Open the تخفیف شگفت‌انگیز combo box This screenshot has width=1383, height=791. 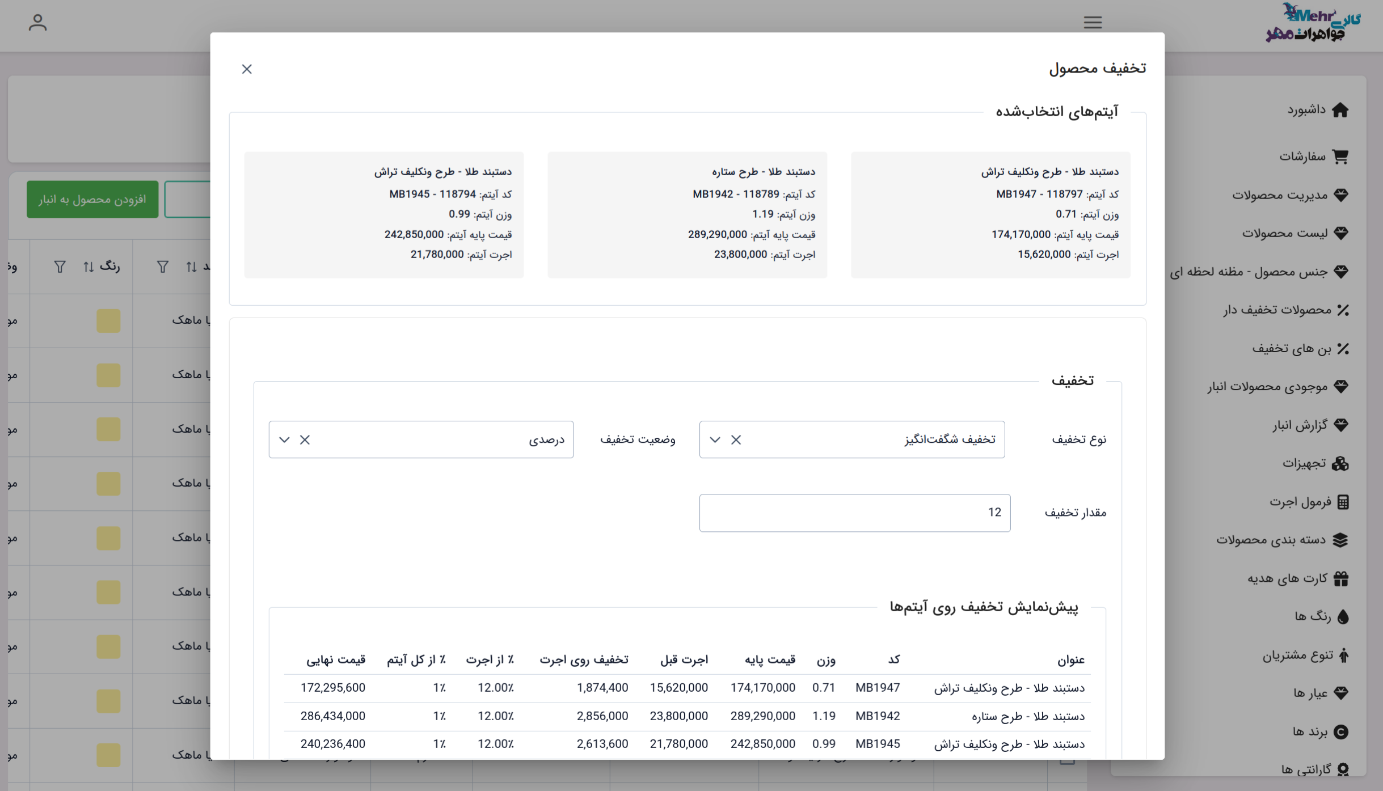[851, 439]
